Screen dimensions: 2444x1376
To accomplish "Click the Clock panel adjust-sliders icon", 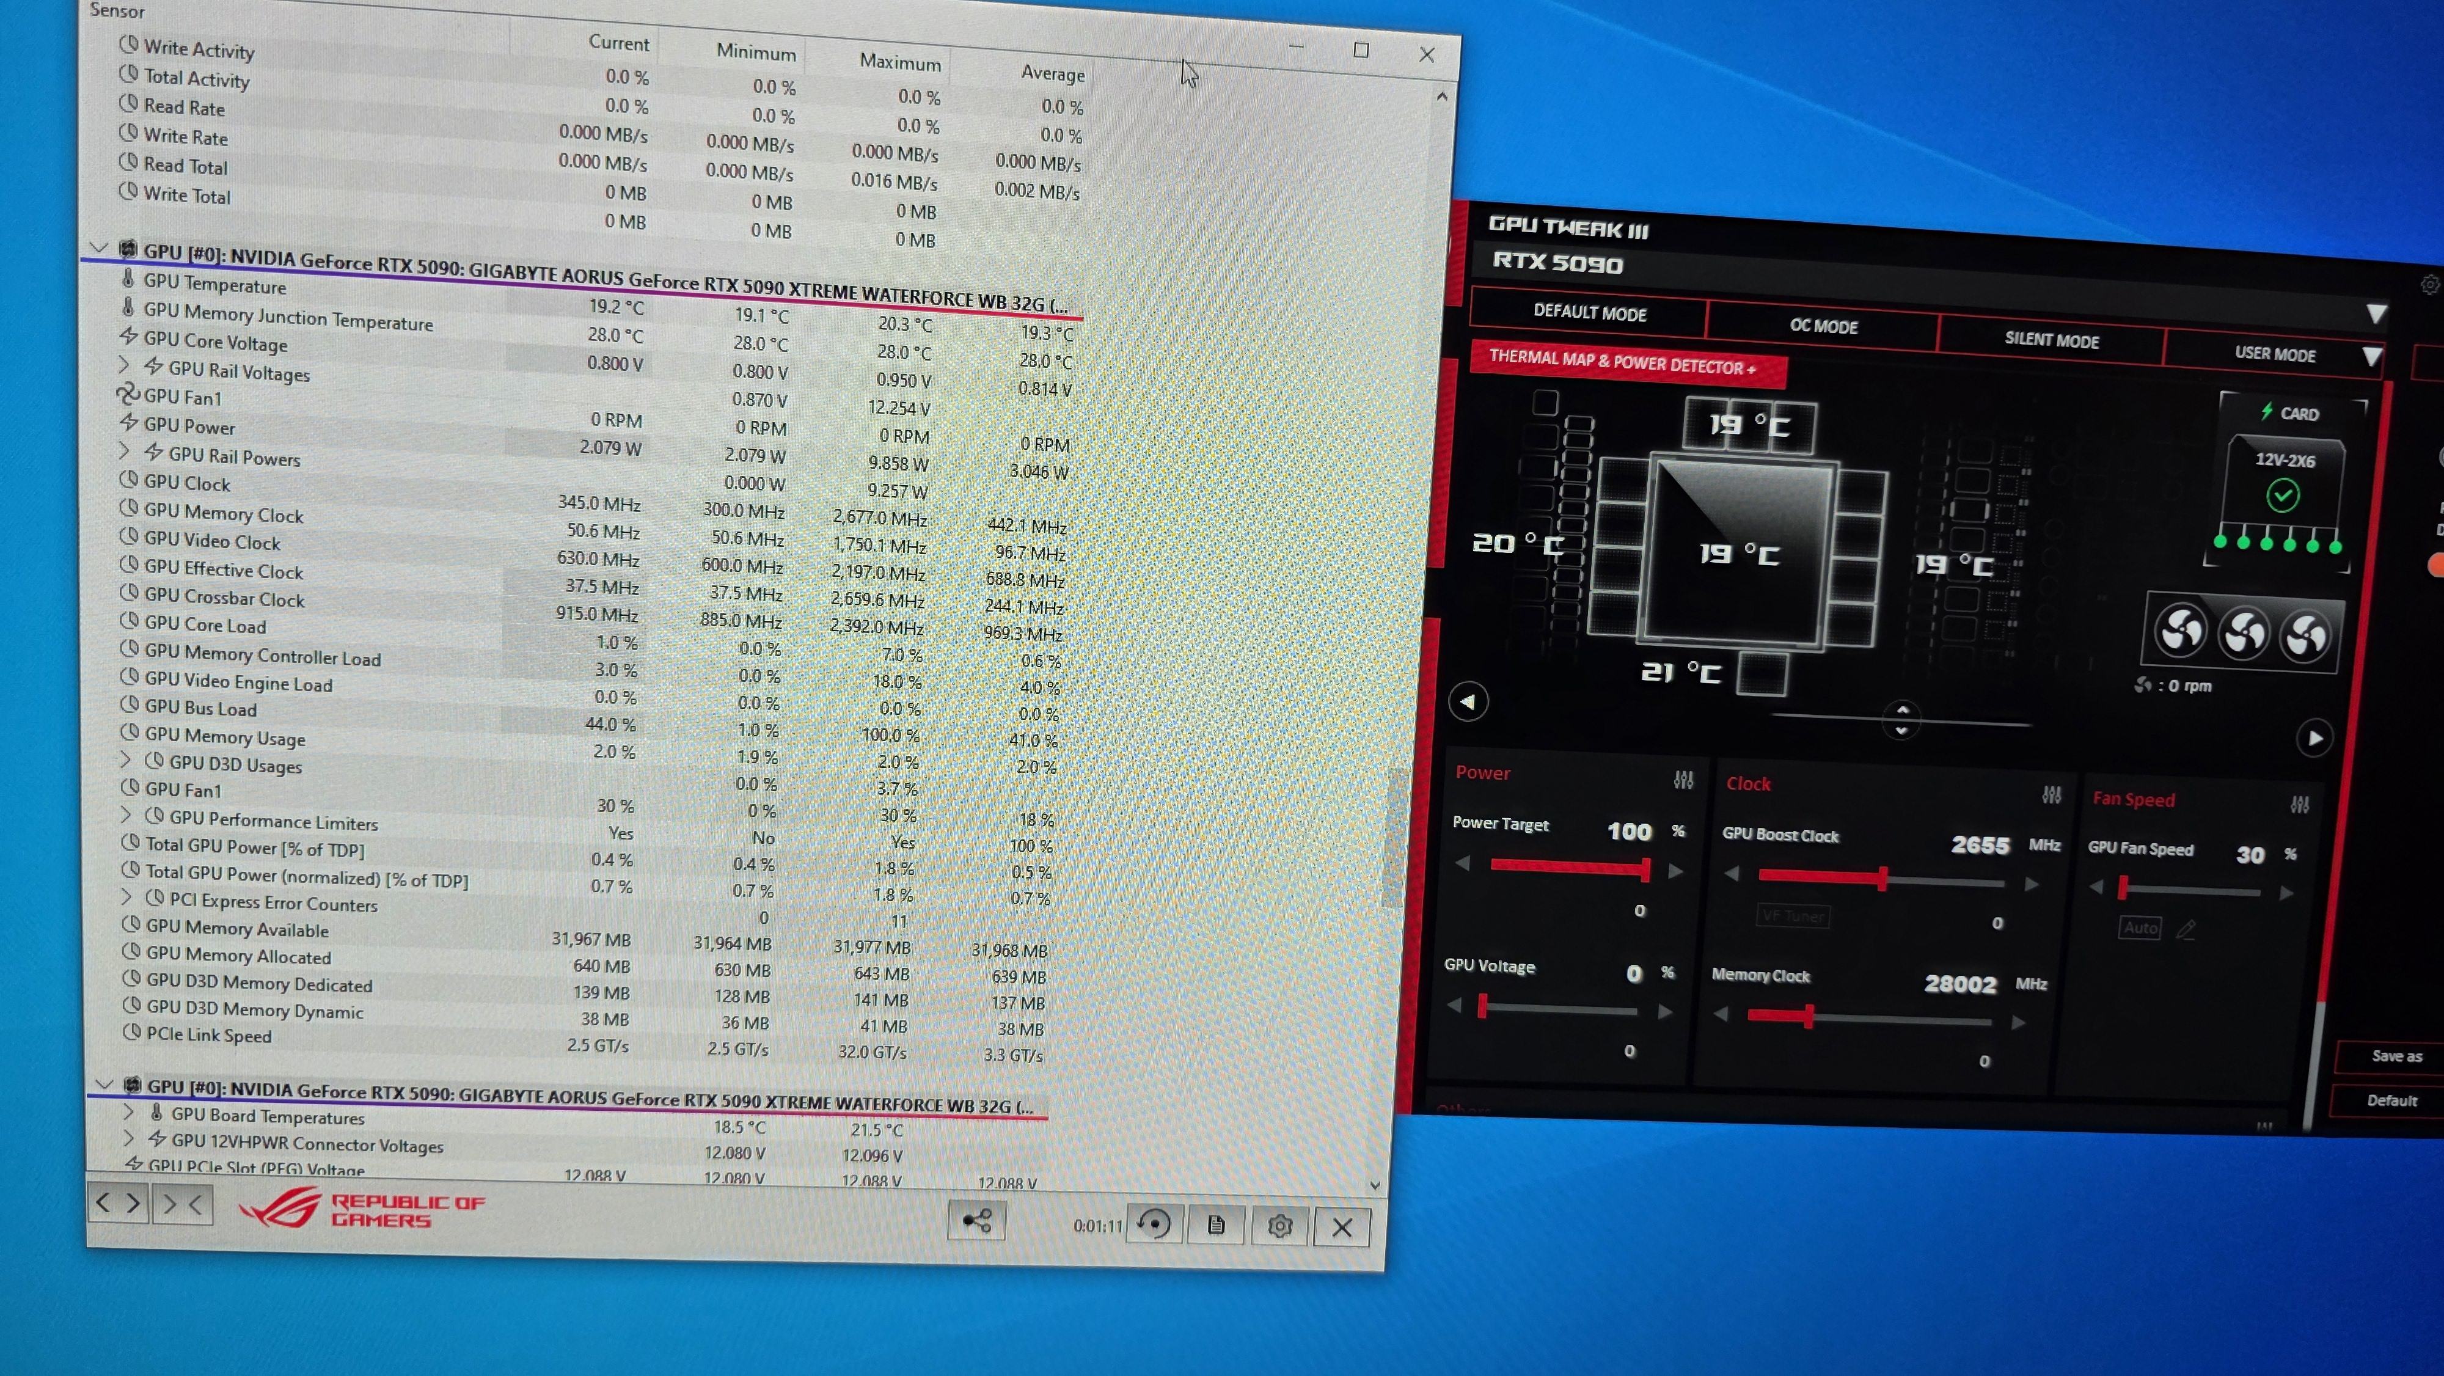I will (2051, 794).
